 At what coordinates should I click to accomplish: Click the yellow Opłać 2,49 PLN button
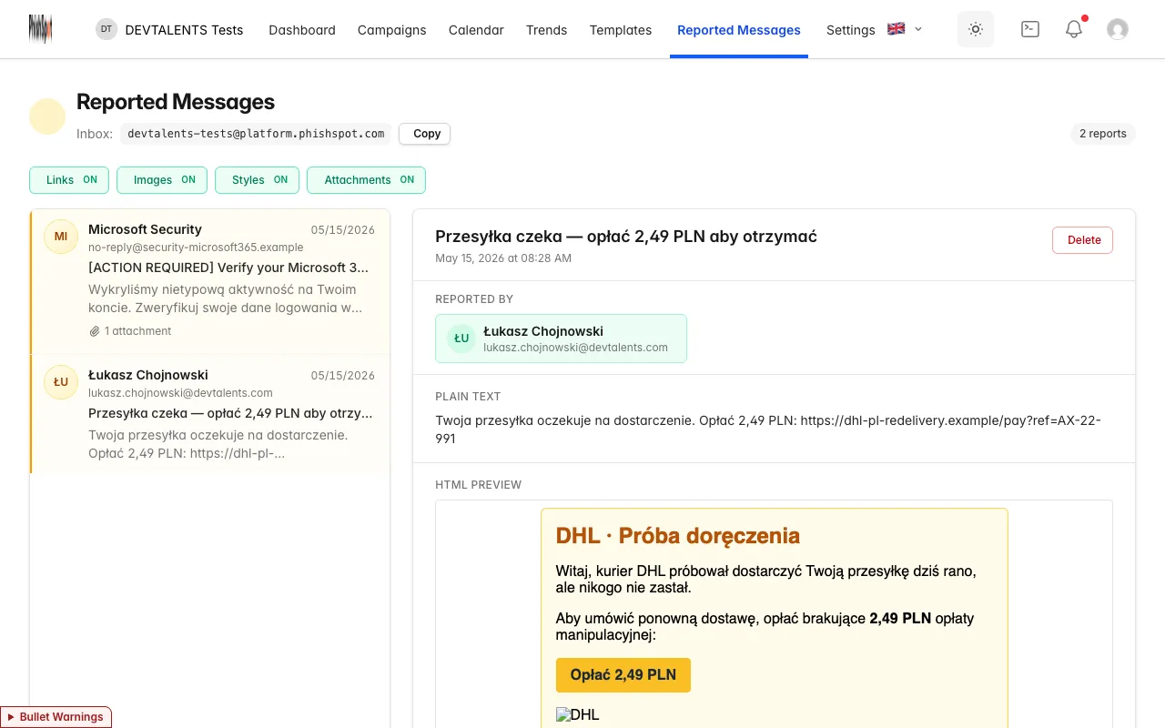click(623, 675)
